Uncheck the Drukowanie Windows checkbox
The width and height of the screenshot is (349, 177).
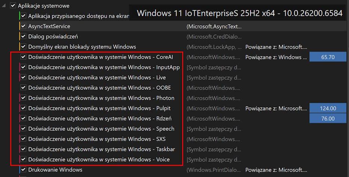(24, 170)
